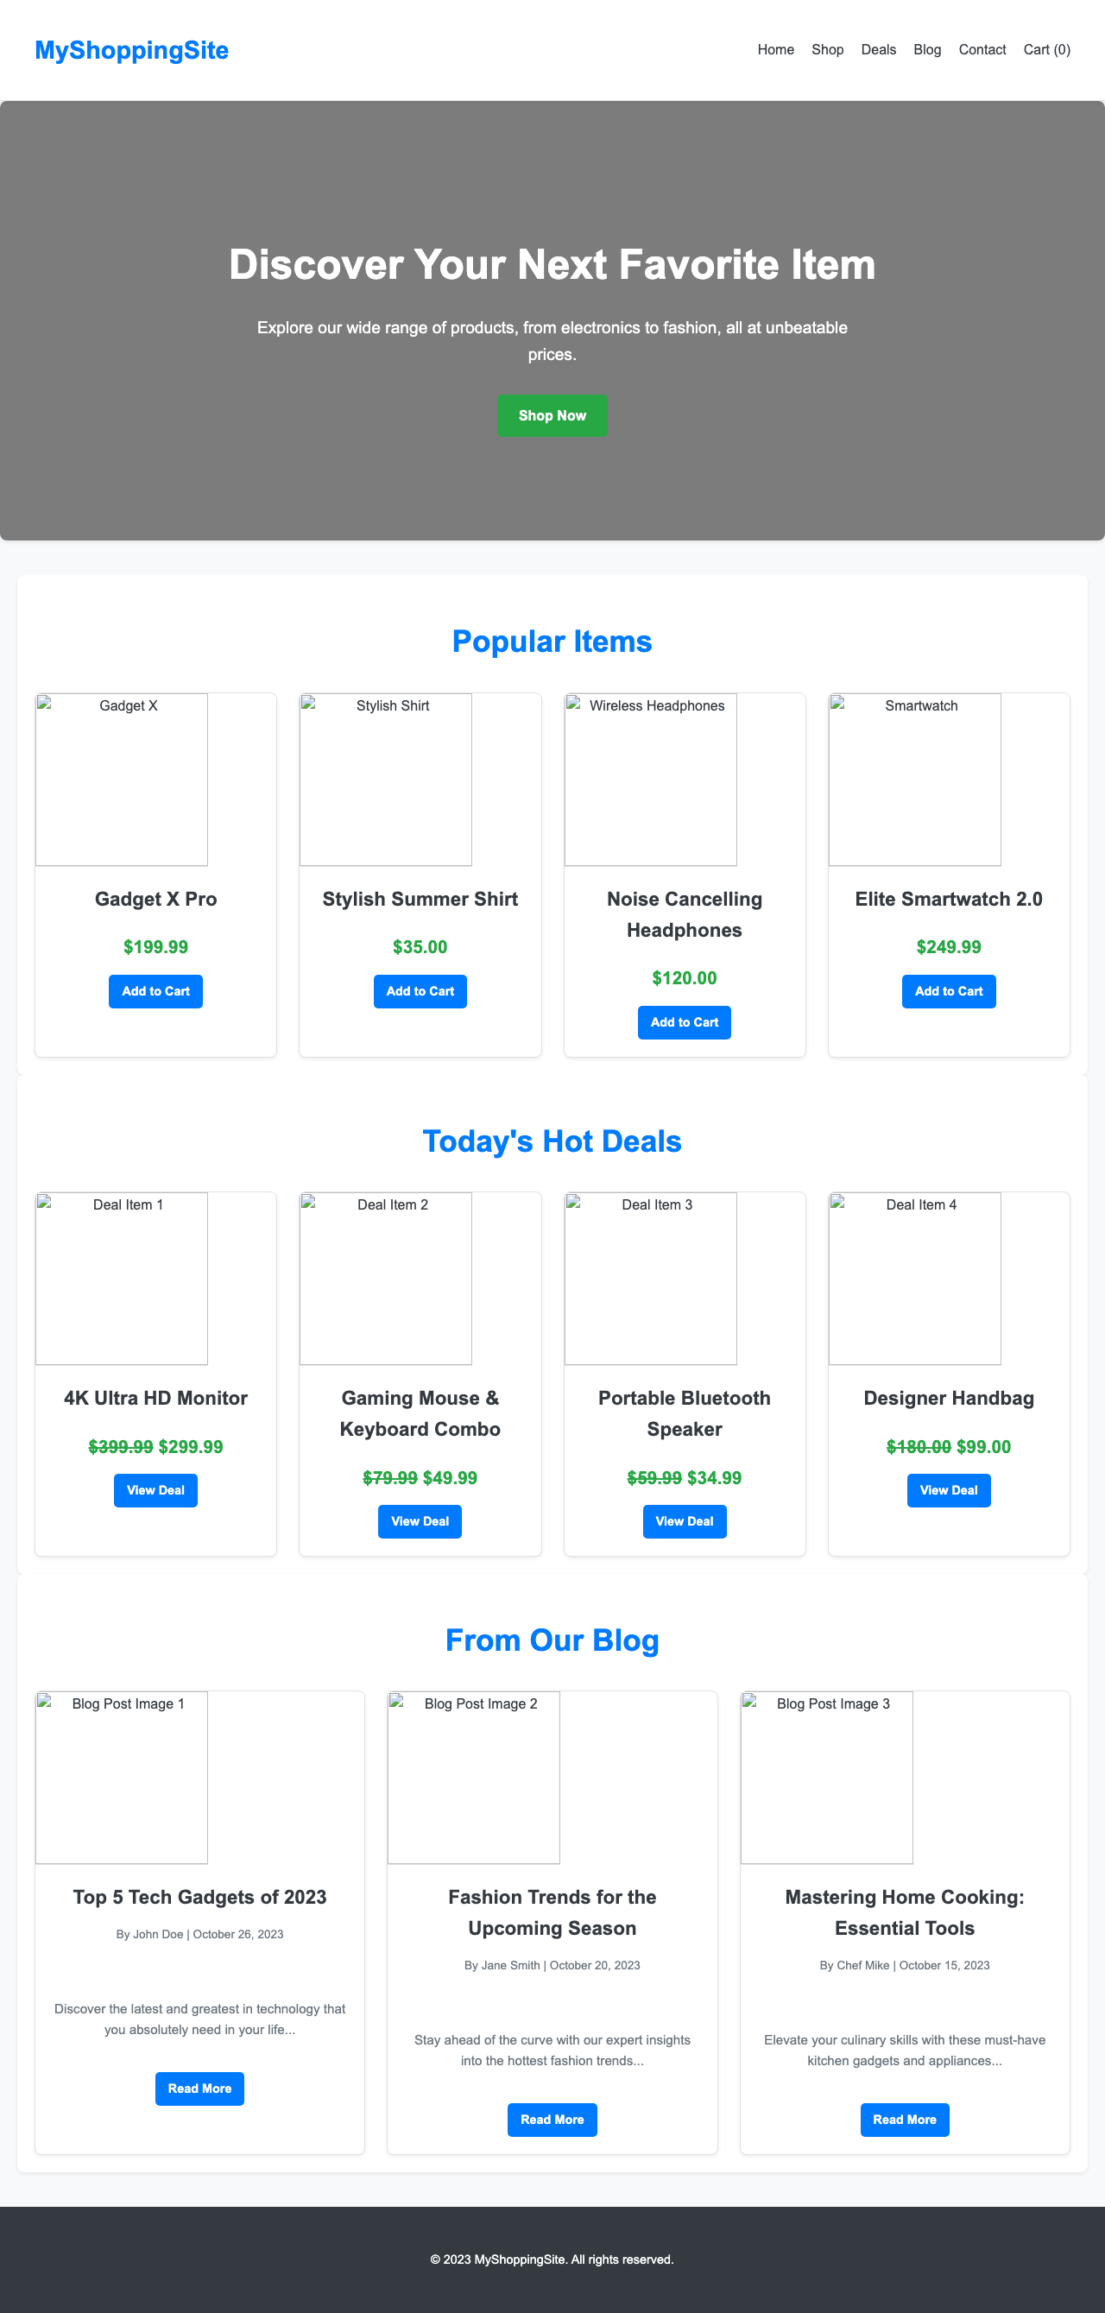This screenshot has width=1105, height=2313.
Task: View the Designer Handbag deal
Action: tap(948, 1490)
